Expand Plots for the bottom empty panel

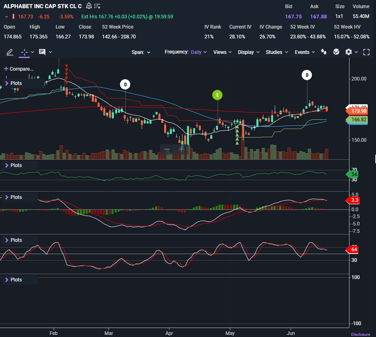coord(13,280)
